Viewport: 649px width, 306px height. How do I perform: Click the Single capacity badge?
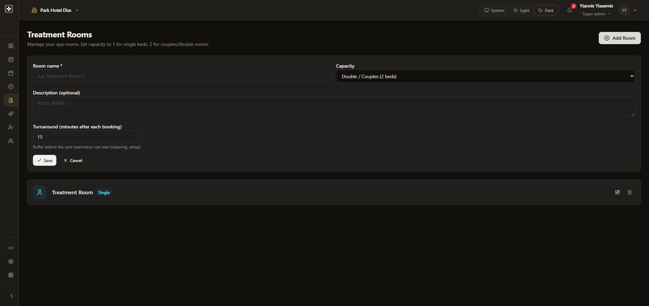click(104, 193)
